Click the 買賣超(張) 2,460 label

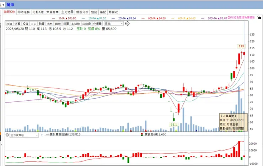click(155, 134)
